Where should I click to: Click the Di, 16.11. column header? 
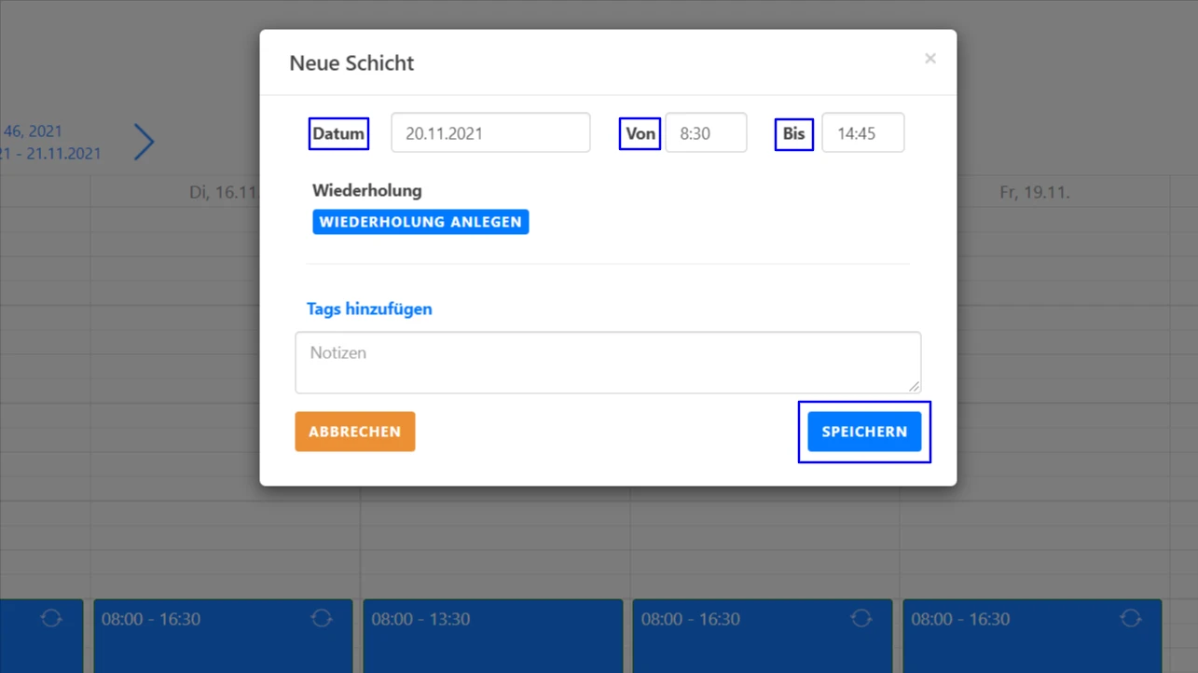224,193
